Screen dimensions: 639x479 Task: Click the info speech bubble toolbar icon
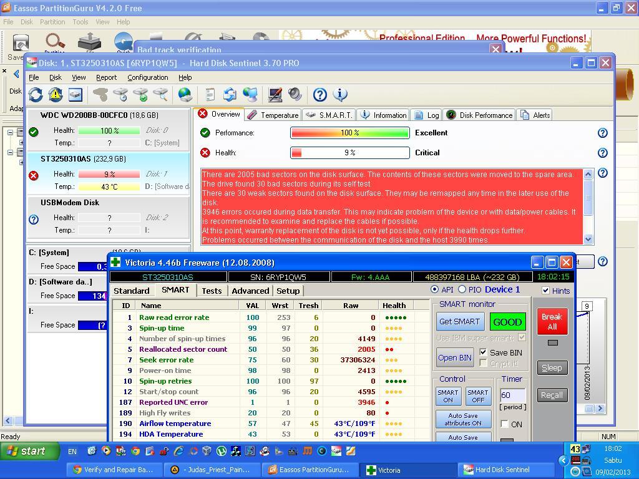(340, 95)
